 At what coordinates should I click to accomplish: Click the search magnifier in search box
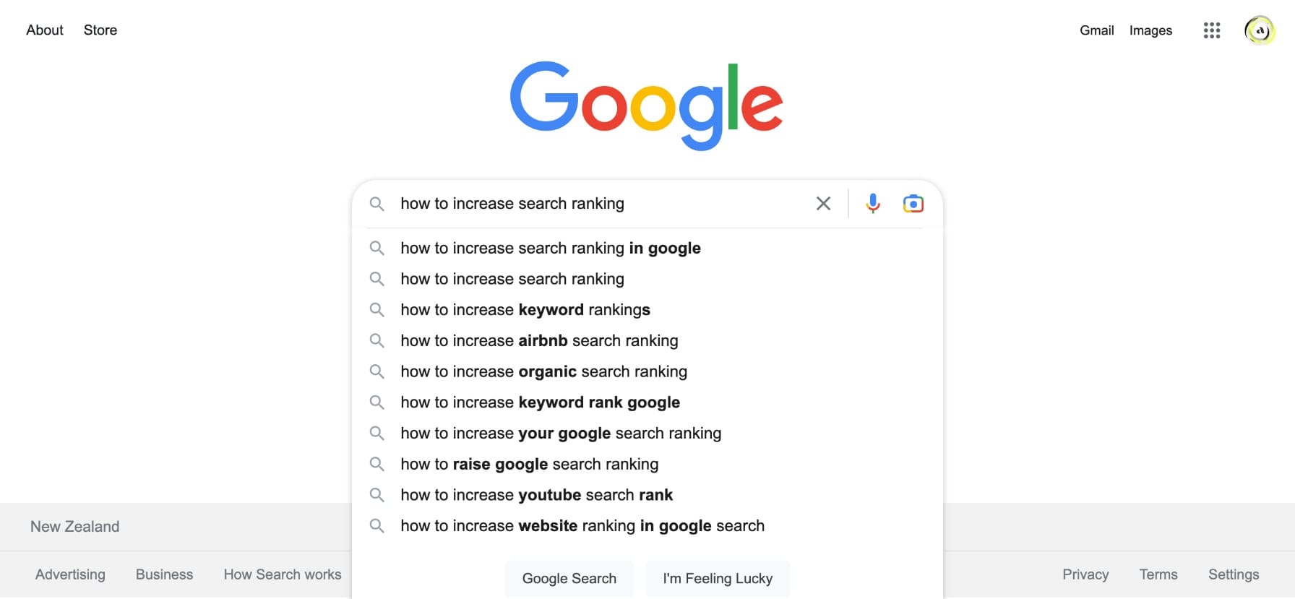[377, 204]
